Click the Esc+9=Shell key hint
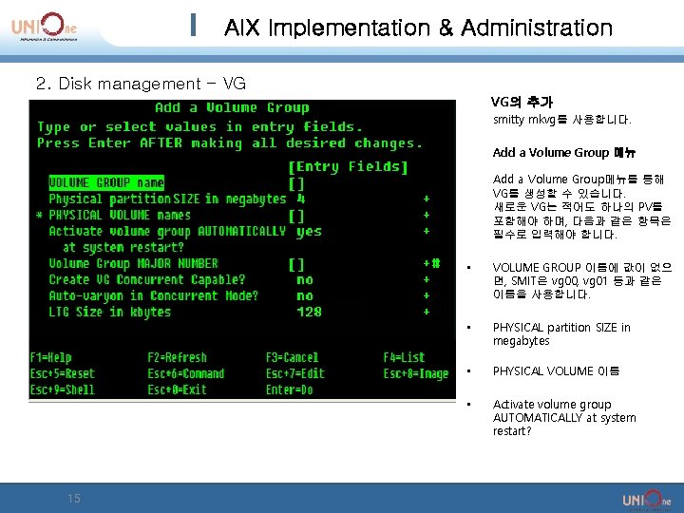The height and width of the screenshot is (513, 684). pos(63,389)
